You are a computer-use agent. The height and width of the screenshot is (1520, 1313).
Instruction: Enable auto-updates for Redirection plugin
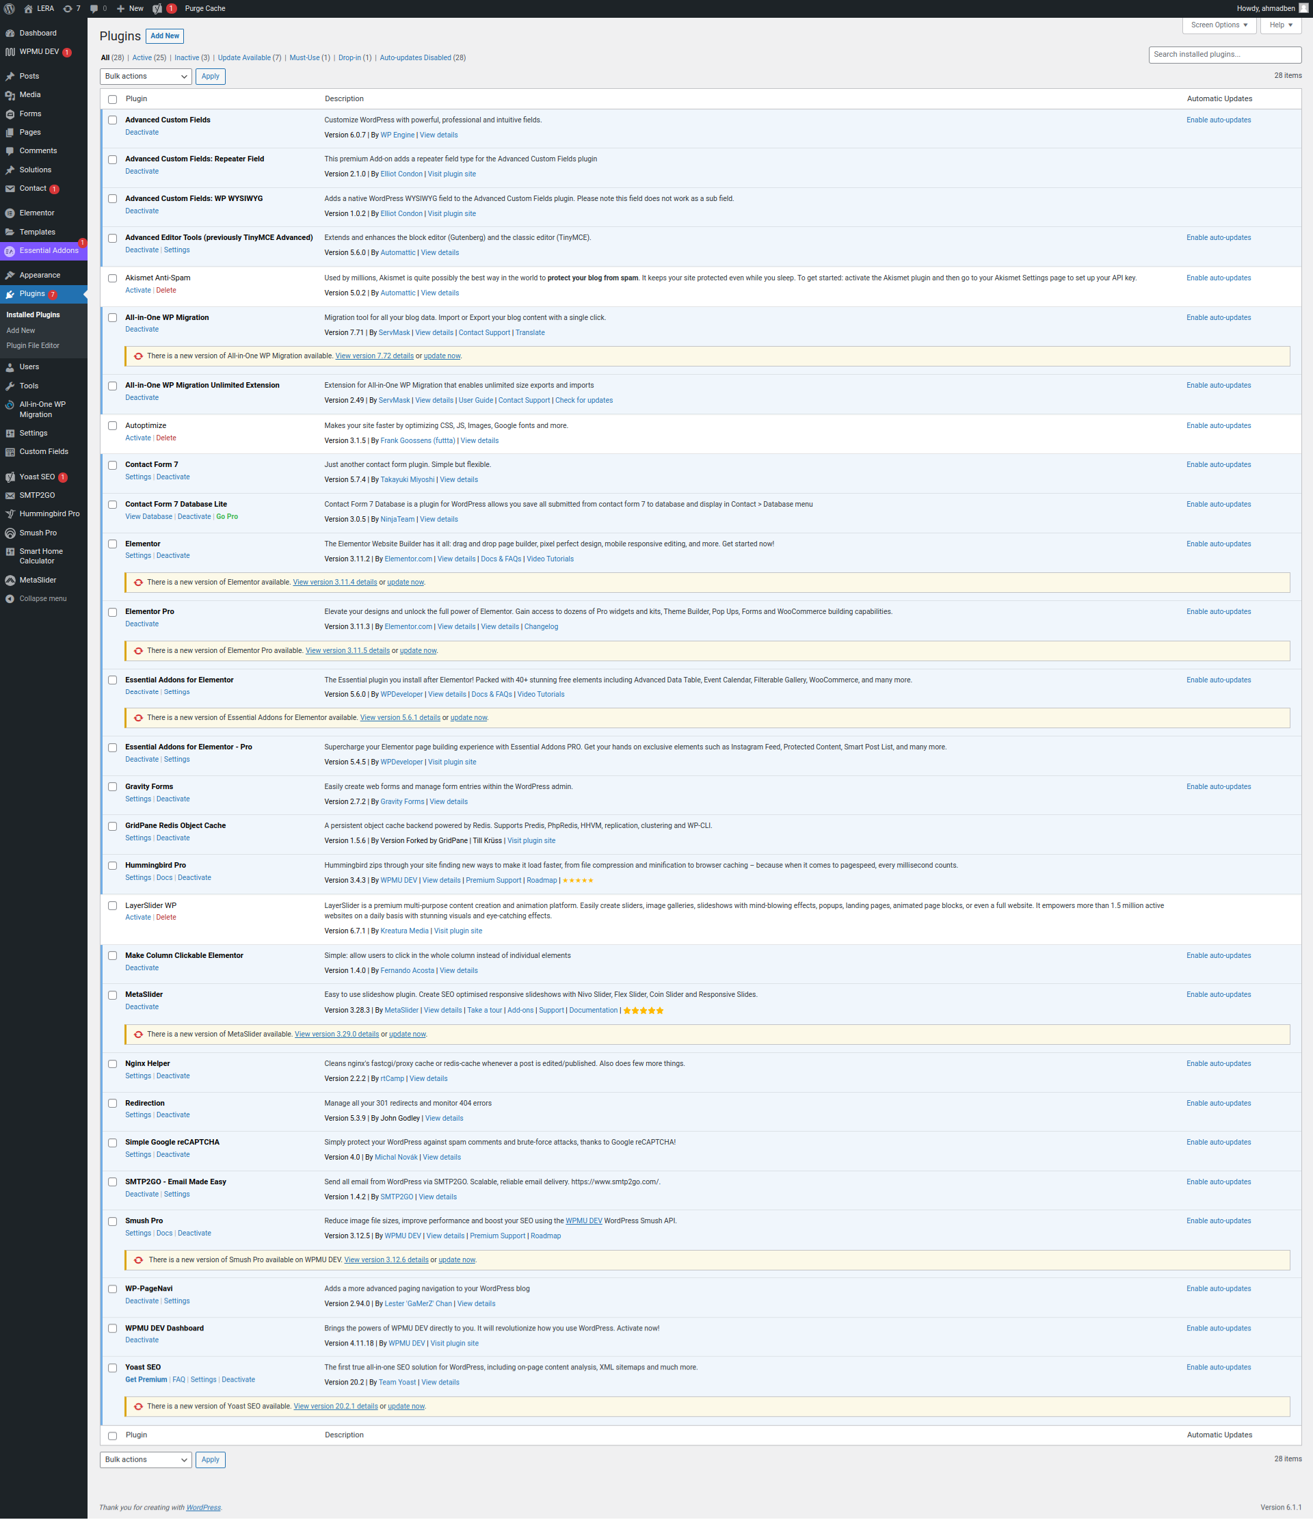[1219, 1104]
